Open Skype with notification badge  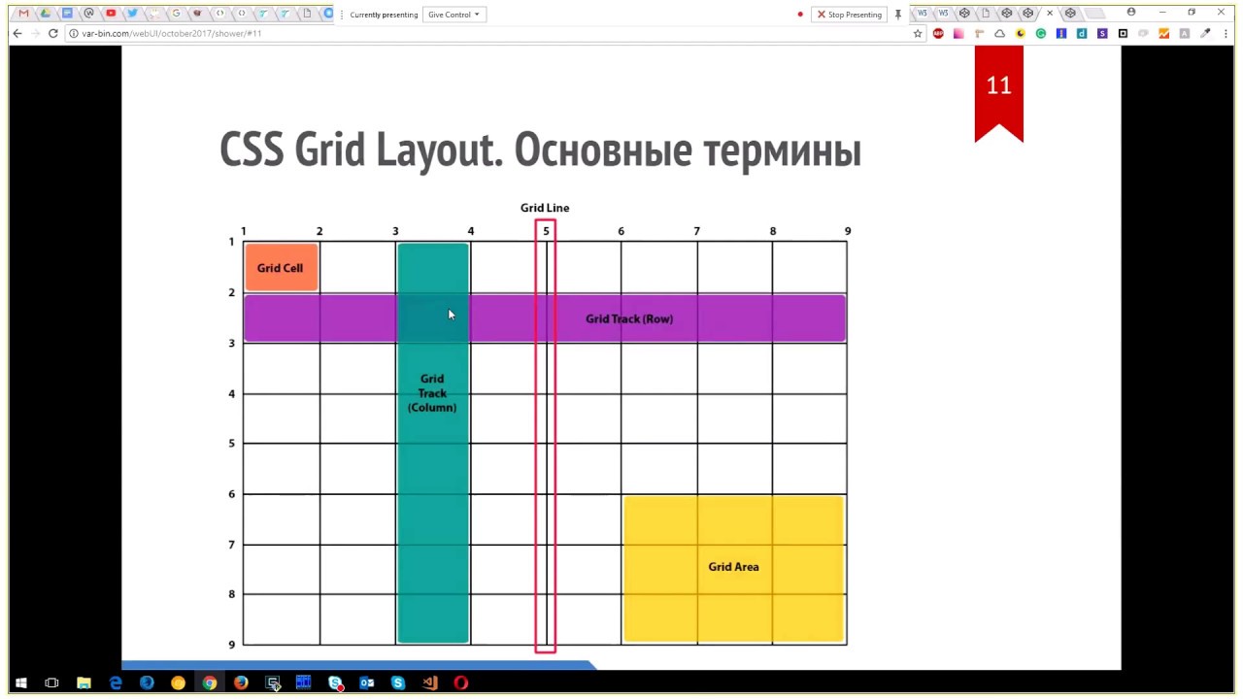[335, 682]
